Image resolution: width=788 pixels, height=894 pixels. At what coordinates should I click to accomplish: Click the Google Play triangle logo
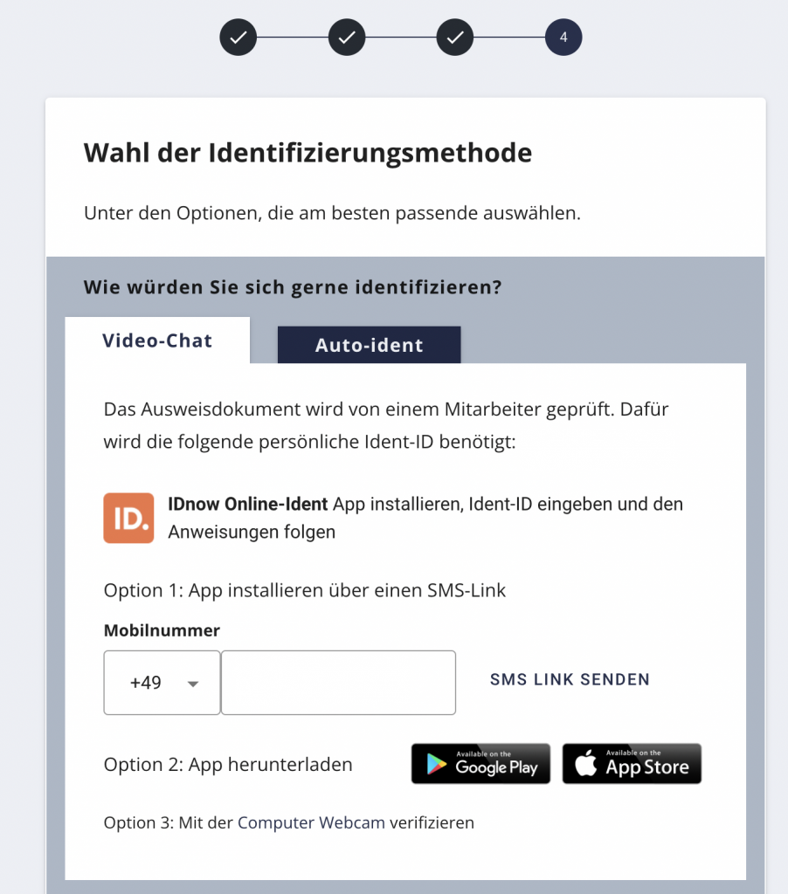(436, 764)
